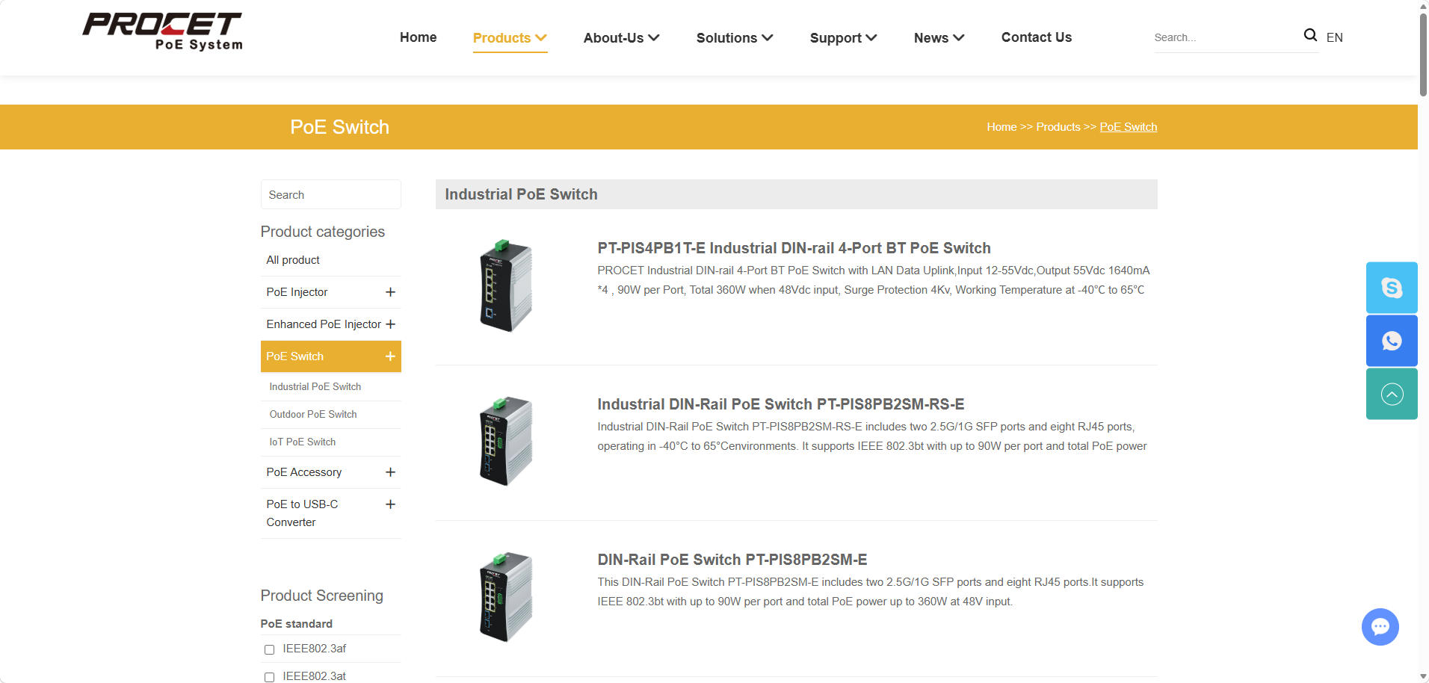Click the 'Product categories' heading

[323, 232]
